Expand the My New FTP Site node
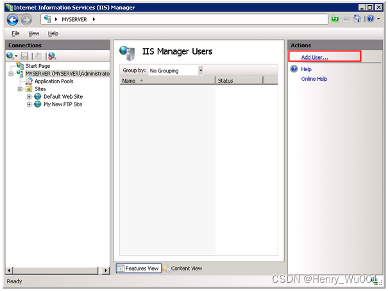 pyautogui.click(x=29, y=104)
